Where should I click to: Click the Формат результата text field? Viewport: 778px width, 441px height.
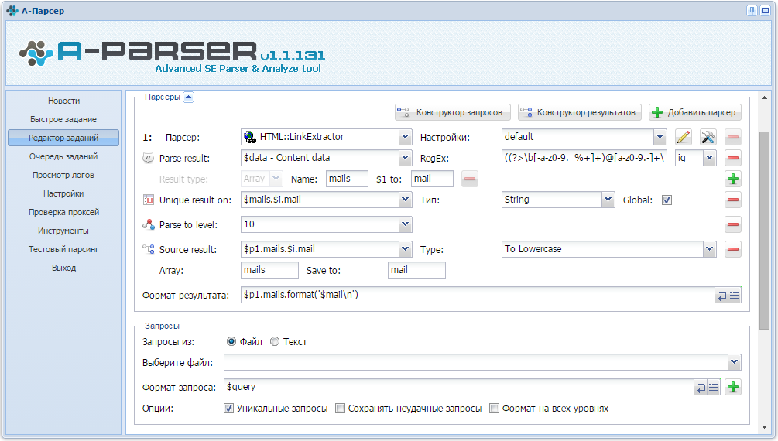(478, 295)
